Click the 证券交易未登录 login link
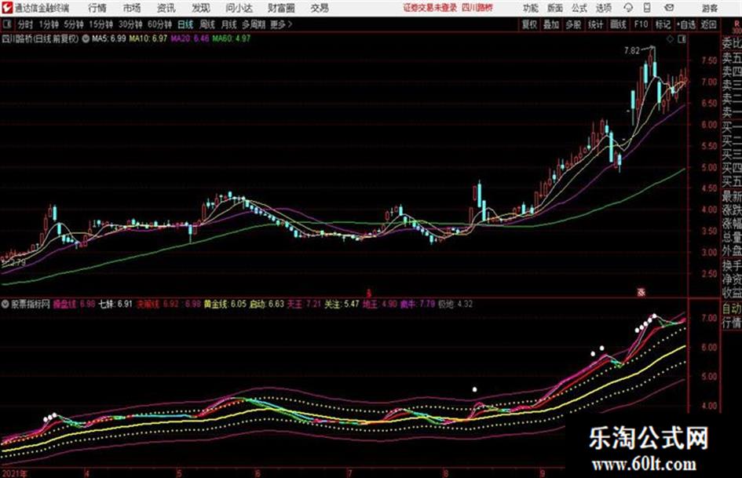Viewport: 742px width, 478px height. (429, 8)
